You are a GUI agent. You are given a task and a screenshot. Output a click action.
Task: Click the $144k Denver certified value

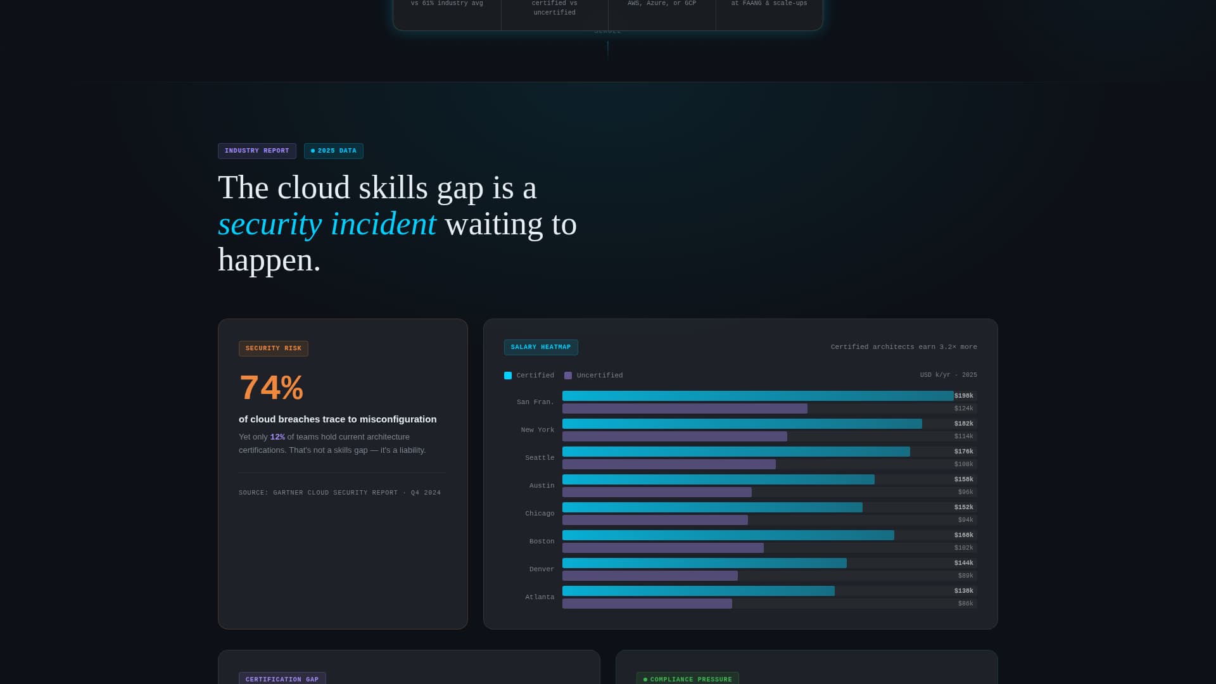click(x=963, y=563)
